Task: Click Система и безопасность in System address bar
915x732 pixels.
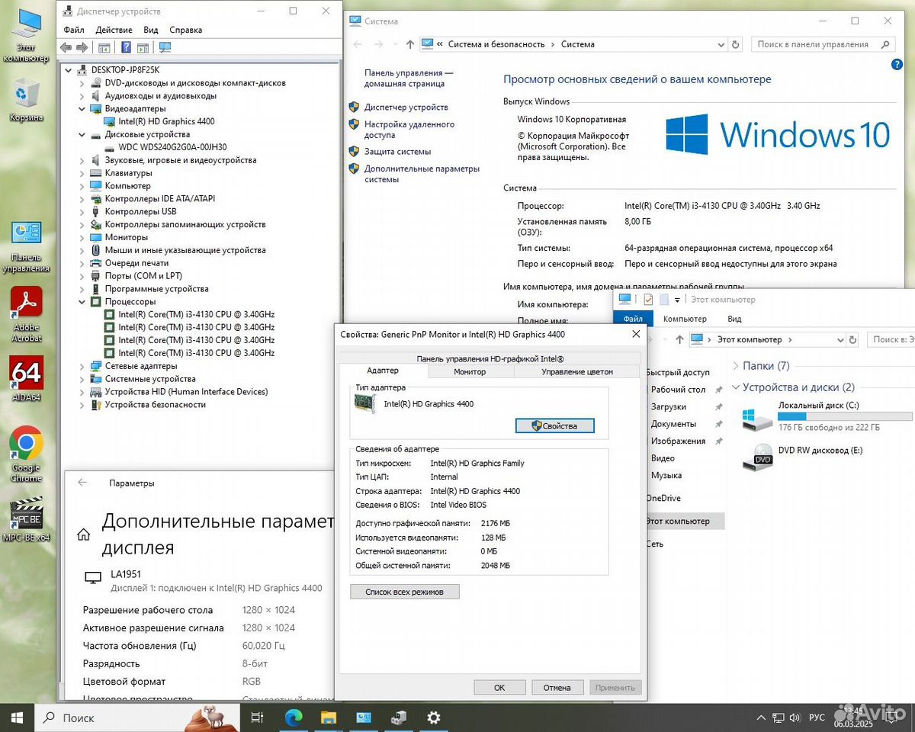Action: (496, 44)
